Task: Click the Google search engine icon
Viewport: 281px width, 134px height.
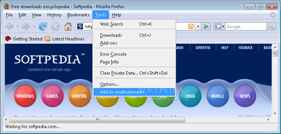Action: tap(218, 27)
